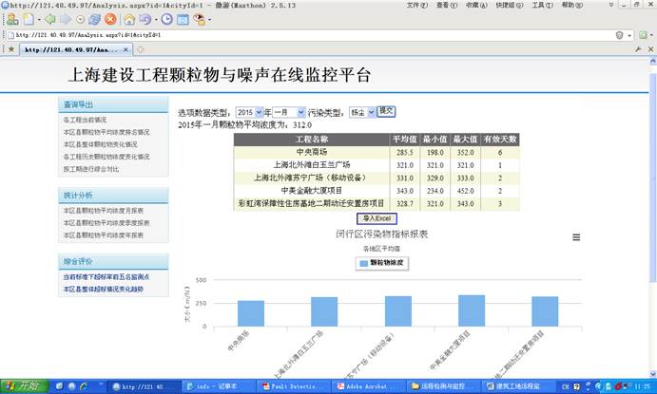This screenshot has width=657, height=394.
Task: Open the history clock icon
Action: tap(168, 19)
